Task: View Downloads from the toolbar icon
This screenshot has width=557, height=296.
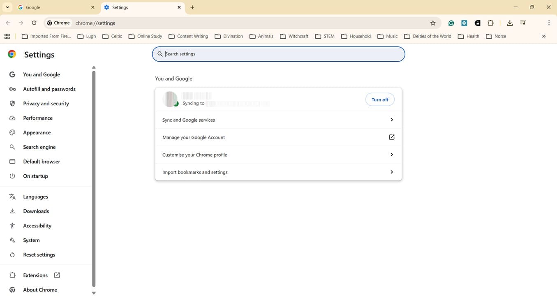Action: 510,23
